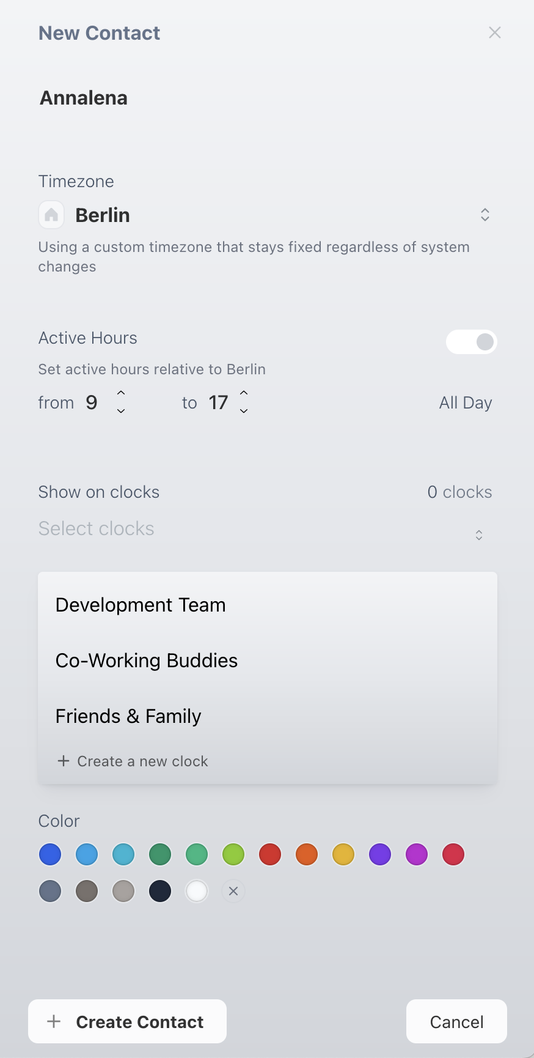
Task: Click the plus icon next to Create a new clock
Action: click(63, 761)
